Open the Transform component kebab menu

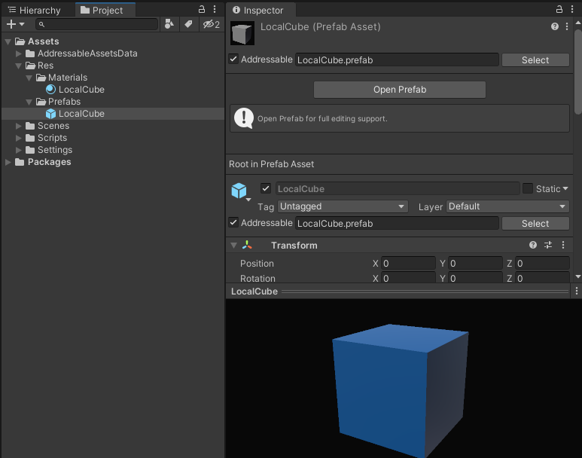pos(563,245)
